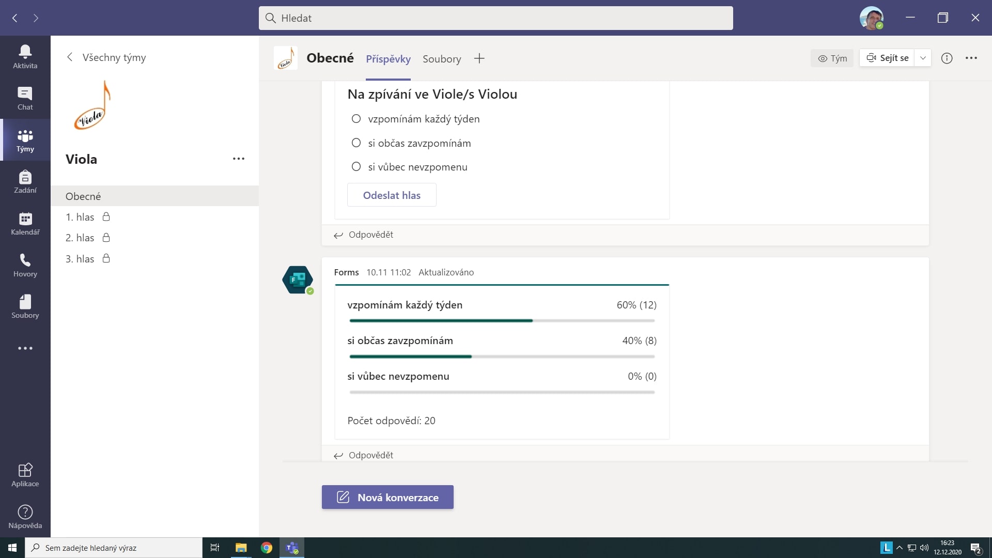Add a new tab with plus
Image resolution: width=992 pixels, height=558 pixels.
coord(479,59)
